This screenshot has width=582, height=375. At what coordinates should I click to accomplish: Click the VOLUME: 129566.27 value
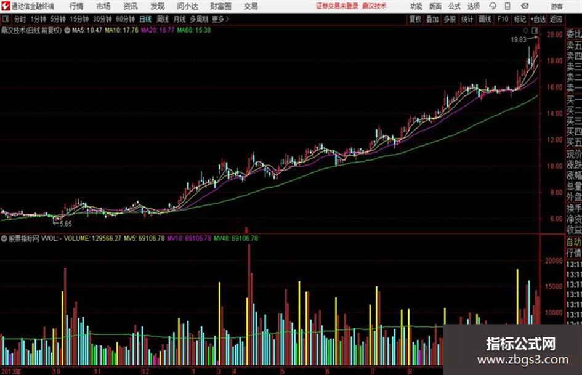point(92,238)
